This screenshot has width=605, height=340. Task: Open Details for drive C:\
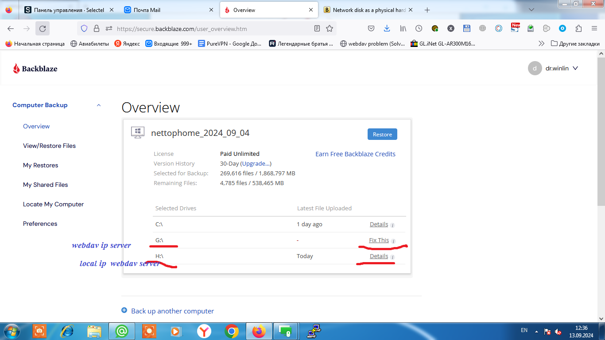click(x=379, y=224)
